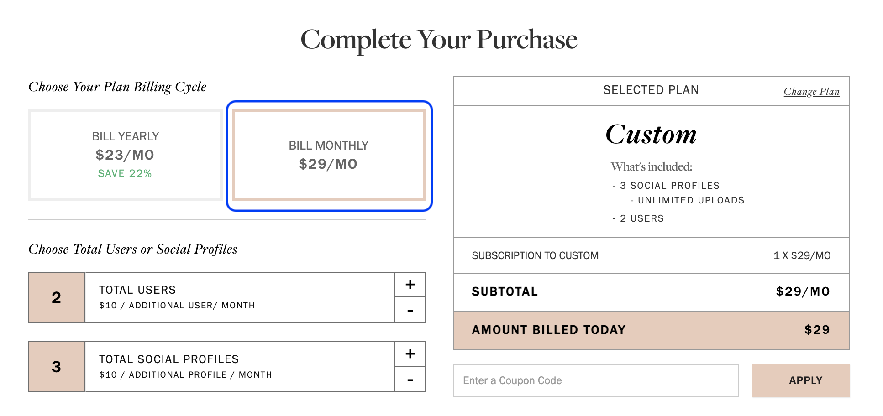Click the Subtotal $29/mo row
The height and width of the screenshot is (416, 883).
652,292
